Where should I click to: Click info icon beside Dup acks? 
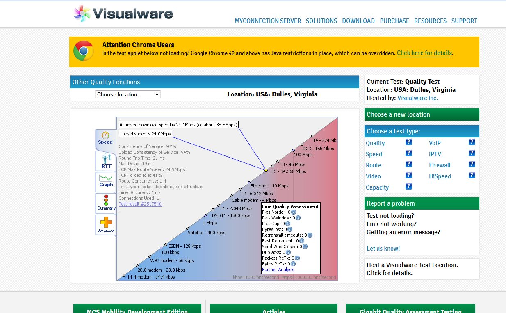[x=289, y=252]
